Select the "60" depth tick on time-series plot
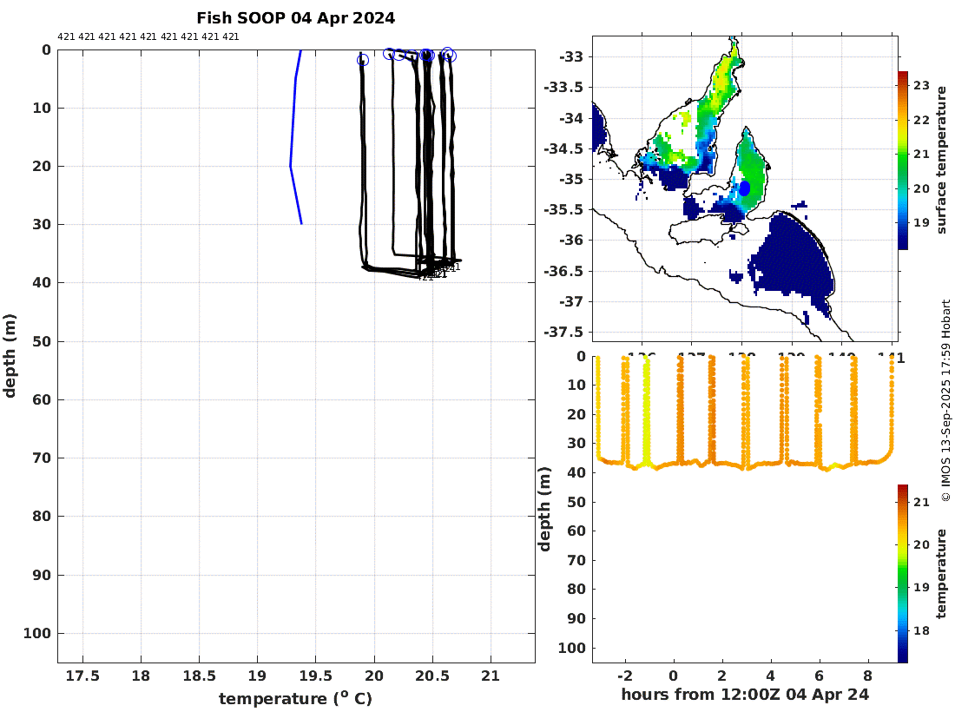Screen dimensions: 955x712 576,531
